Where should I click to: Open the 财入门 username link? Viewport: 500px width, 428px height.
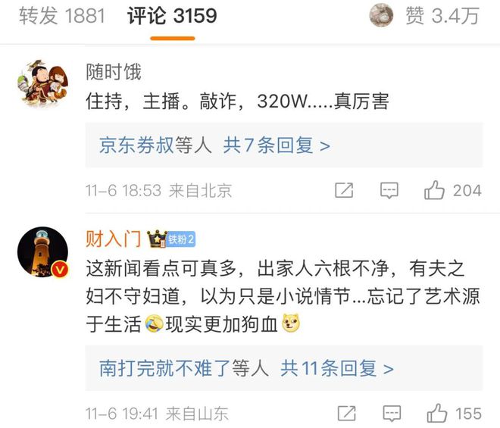click(114, 239)
